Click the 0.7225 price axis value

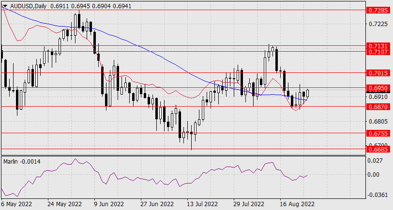(377, 24)
